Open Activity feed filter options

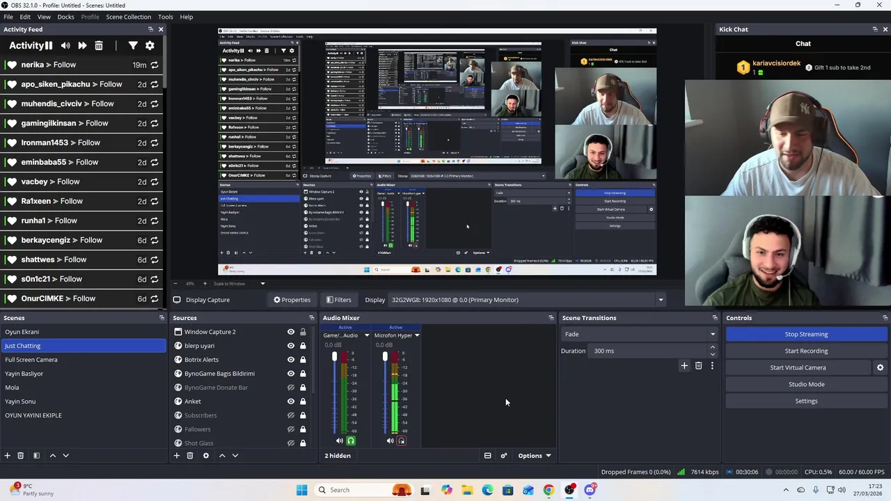132,45
